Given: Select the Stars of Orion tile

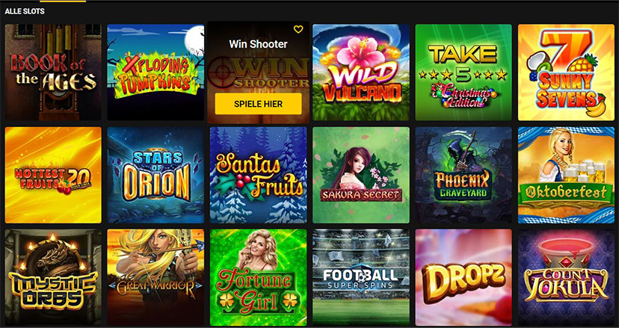Looking at the screenshot, I should [x=155, y=175].
